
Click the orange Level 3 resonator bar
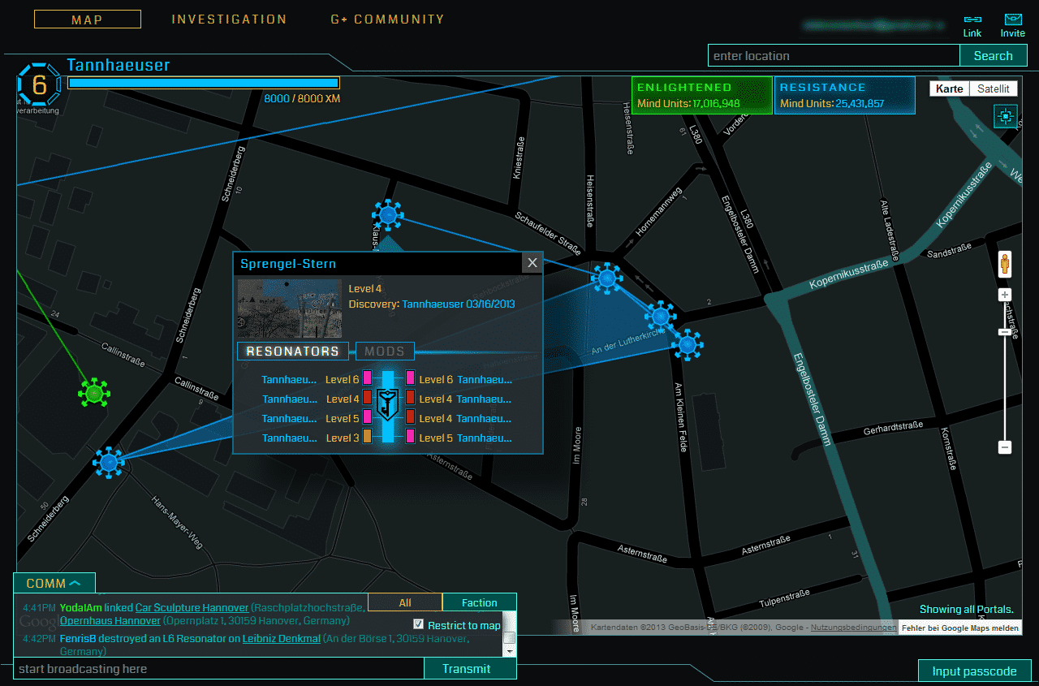coord(367,438)
